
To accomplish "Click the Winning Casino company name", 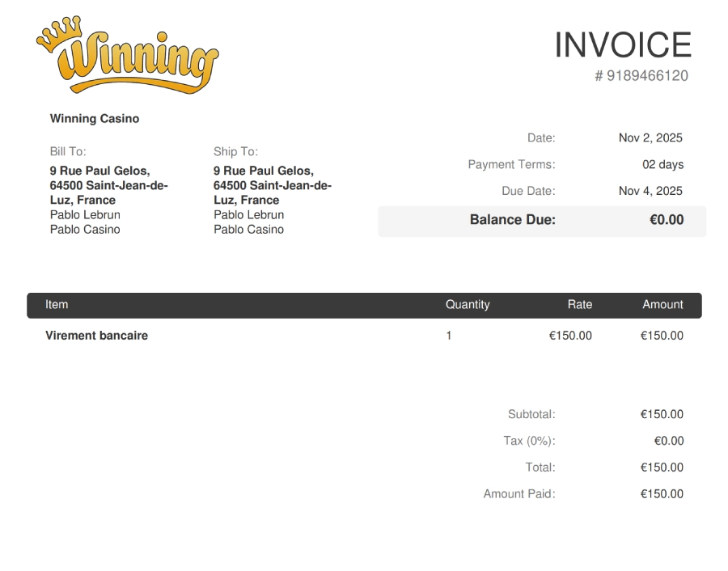I will point(95,119).
